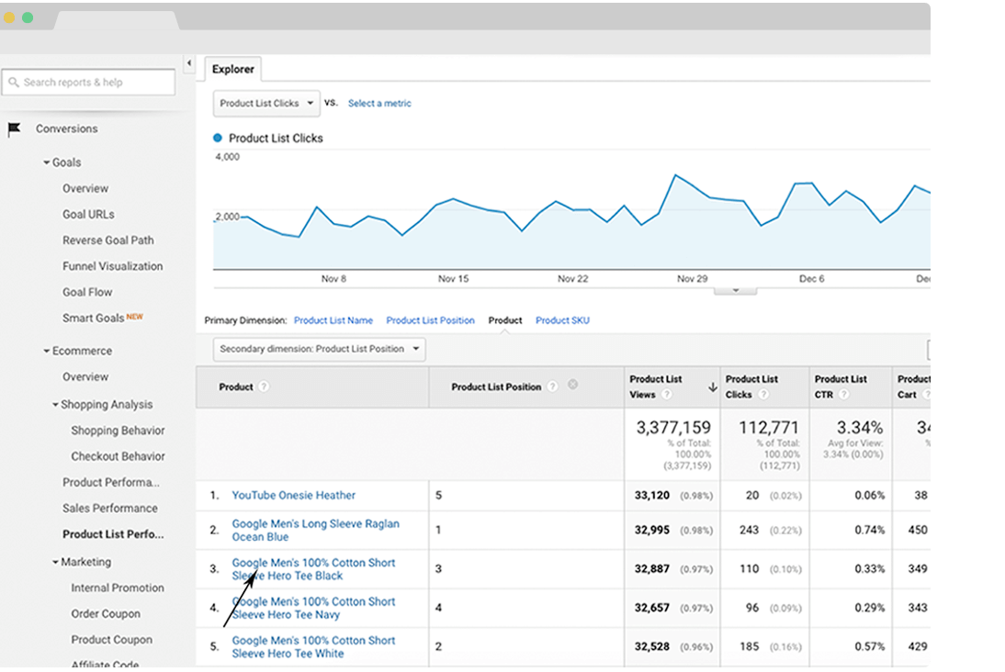The width and height of the screenshot is (1005, 672).
Task: Click the Conversions flag icon
Action: 14,129
